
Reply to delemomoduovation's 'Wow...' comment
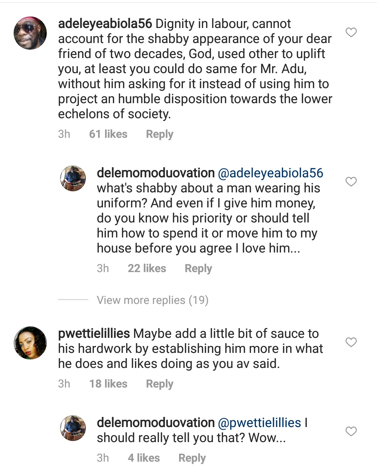[x=192, y=458]
